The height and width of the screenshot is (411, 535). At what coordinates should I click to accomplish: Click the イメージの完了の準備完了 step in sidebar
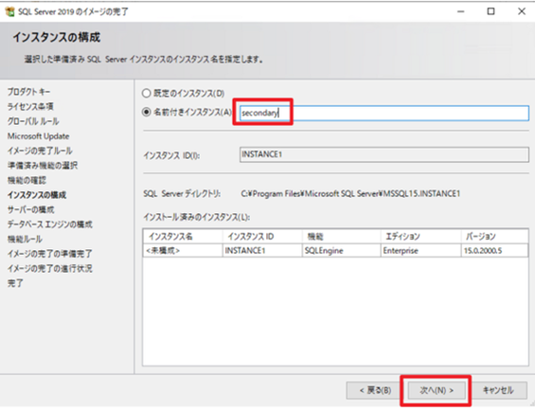50,253
